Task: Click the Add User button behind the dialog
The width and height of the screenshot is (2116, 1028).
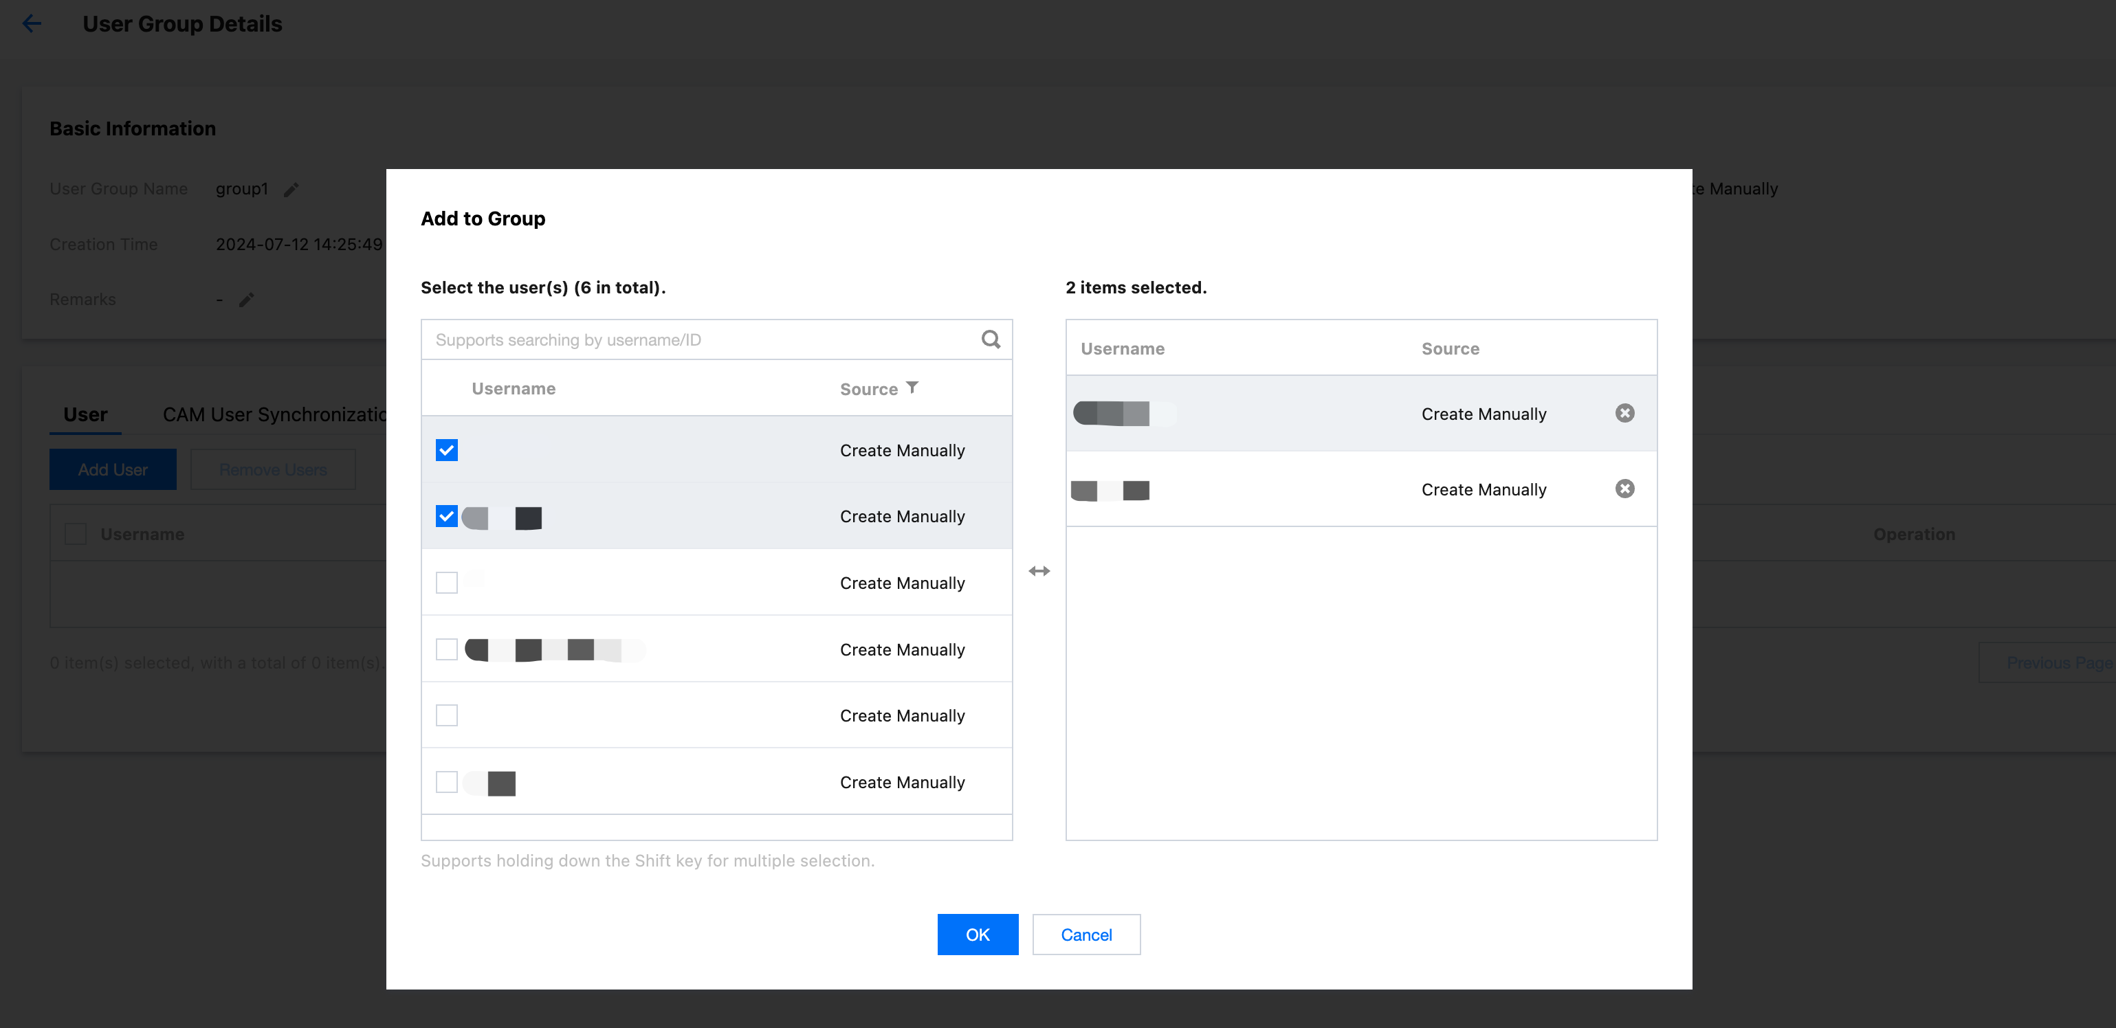Action: click(x=113, y=469)
